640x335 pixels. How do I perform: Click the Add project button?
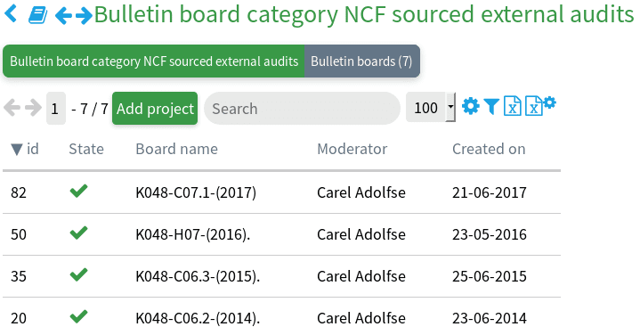point(155,109)
